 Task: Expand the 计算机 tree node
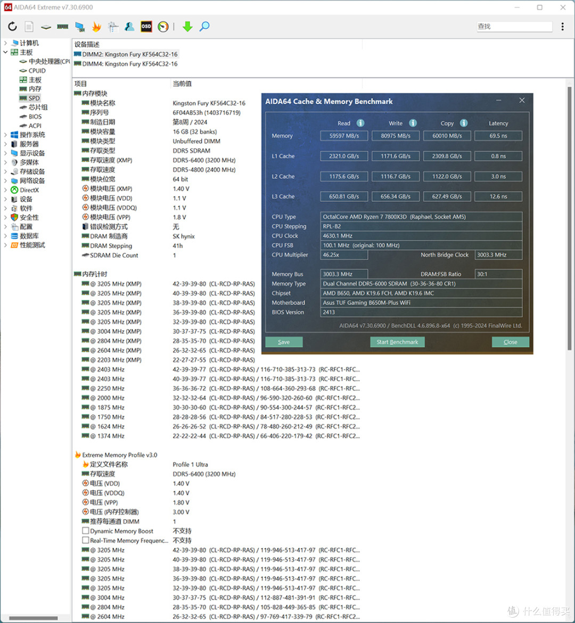coord(5,43)
